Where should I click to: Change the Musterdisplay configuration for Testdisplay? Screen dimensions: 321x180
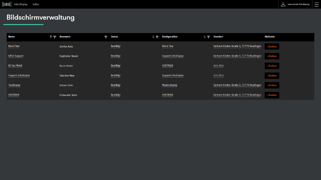pos(170,85)
